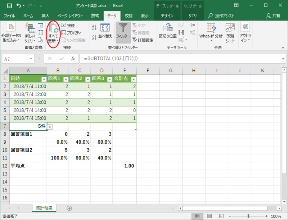Click insert function fx icon
The image size is (288, 220).
tap(73, 59)
